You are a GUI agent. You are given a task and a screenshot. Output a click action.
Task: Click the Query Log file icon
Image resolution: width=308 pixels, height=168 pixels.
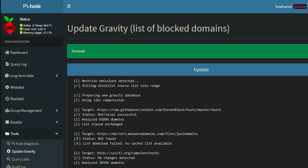[x=7, y=64]
